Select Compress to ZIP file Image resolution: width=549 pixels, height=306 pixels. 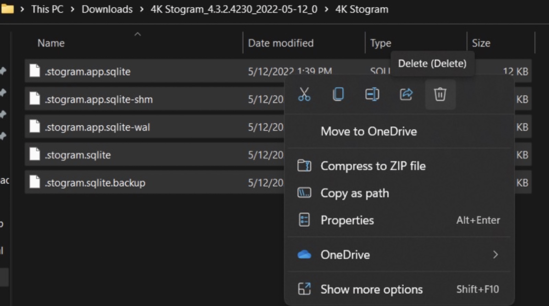[373, 166]
